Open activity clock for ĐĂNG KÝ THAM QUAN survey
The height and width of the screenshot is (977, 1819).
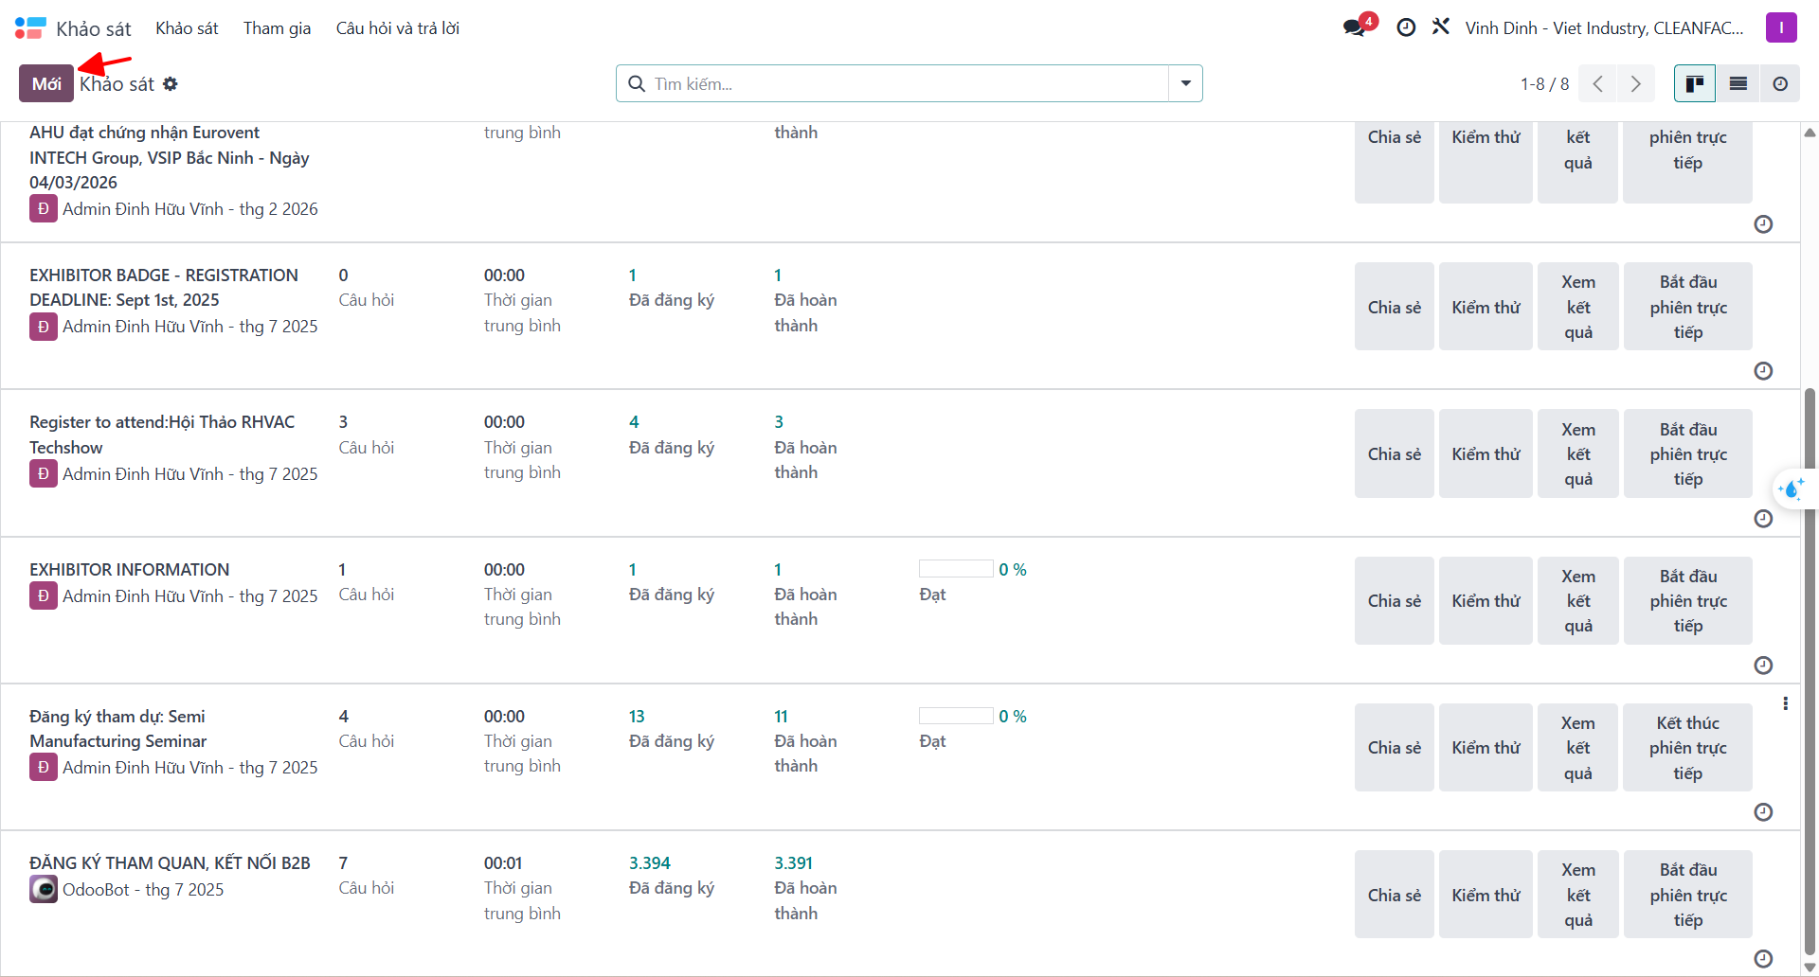[x=1763, y=959]
